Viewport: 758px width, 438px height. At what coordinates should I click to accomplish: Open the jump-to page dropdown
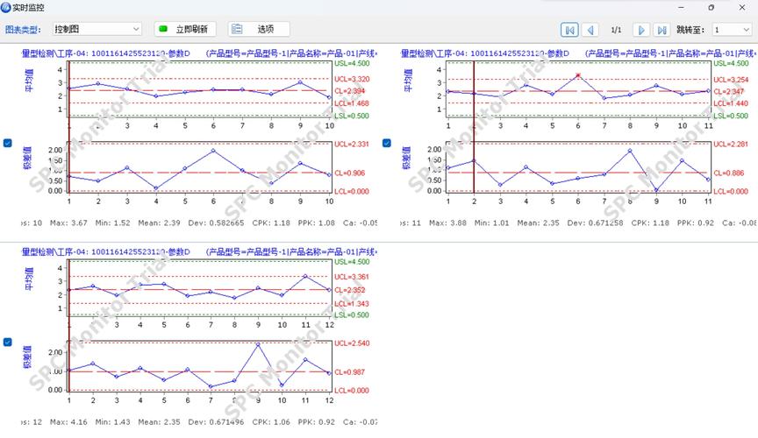[x=732, y=30]
